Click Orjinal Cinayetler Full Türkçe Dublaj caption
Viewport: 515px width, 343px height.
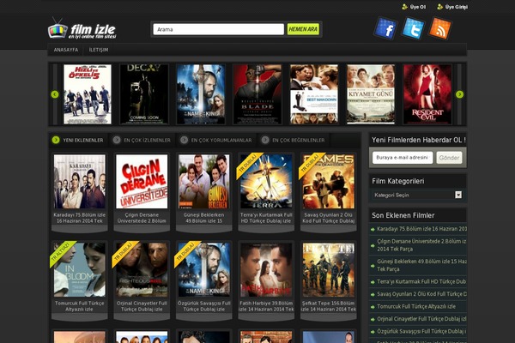coord(142,306)
